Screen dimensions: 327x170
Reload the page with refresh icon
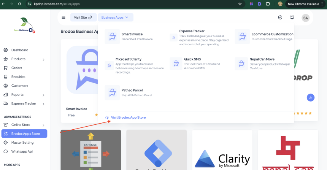point(21,4)
